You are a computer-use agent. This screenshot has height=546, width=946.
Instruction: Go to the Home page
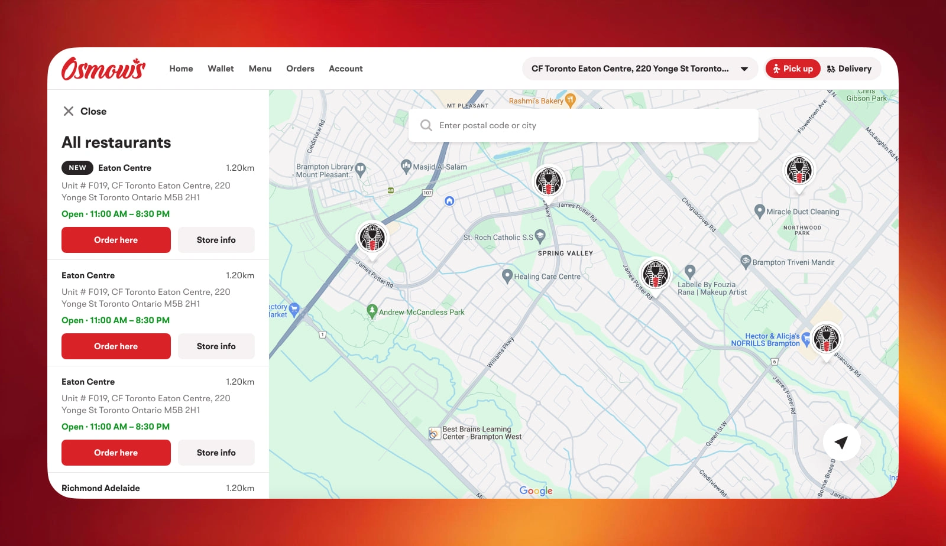point(181,69)
